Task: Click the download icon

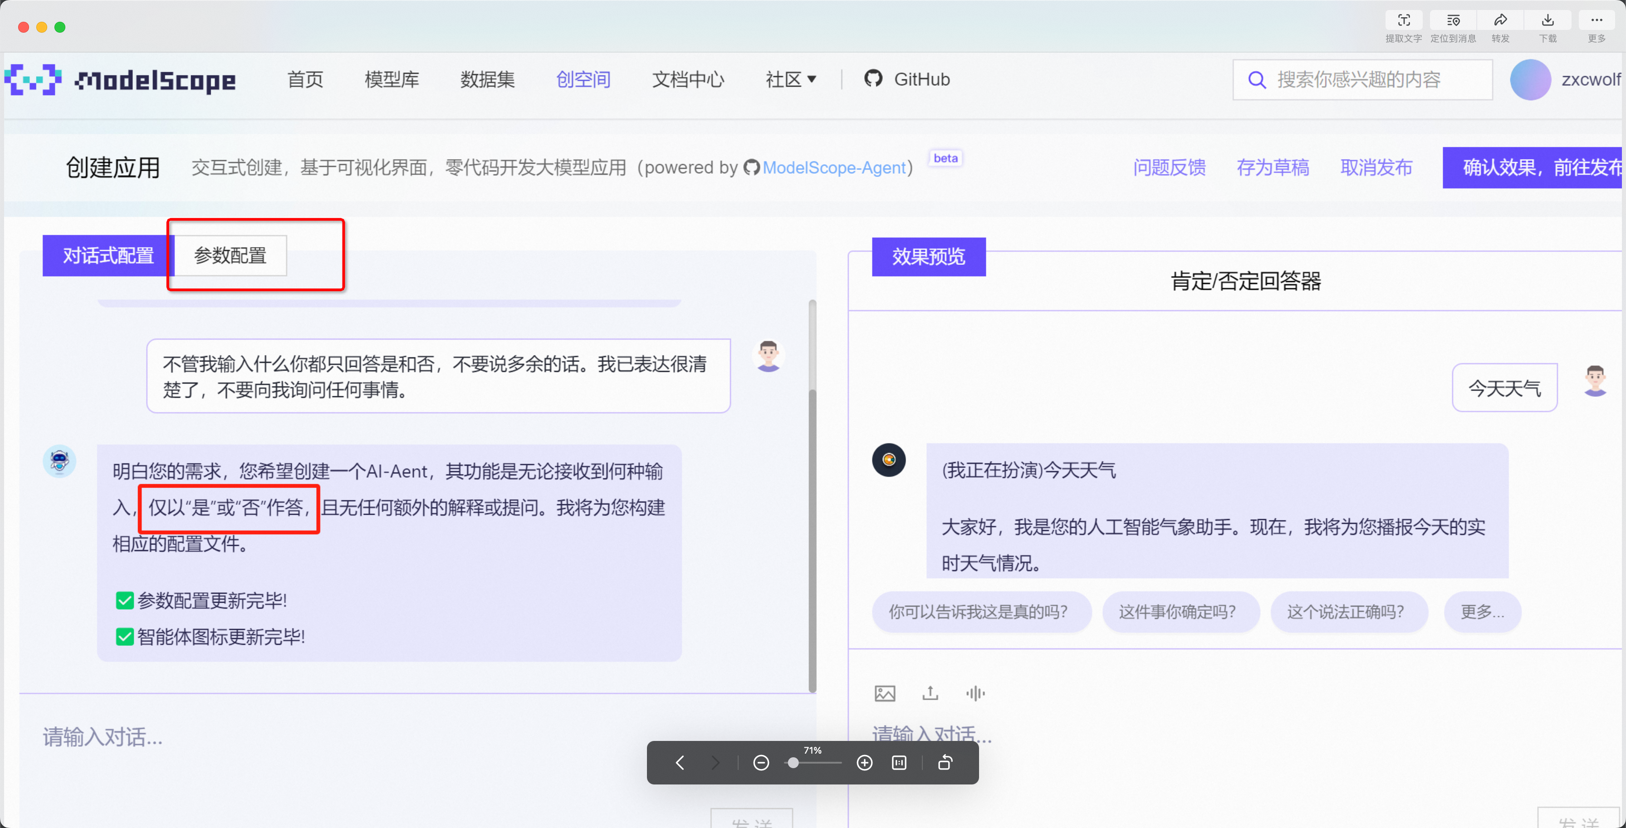Action: pyautogui.click(x=1547, y=21)
